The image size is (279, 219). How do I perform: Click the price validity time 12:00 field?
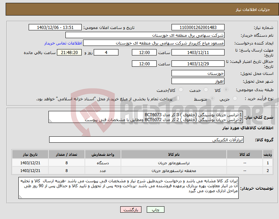tap(144, 64)
